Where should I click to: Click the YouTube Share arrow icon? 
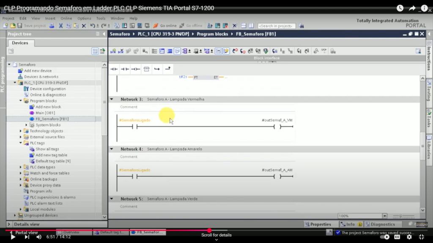coord(412,8)
